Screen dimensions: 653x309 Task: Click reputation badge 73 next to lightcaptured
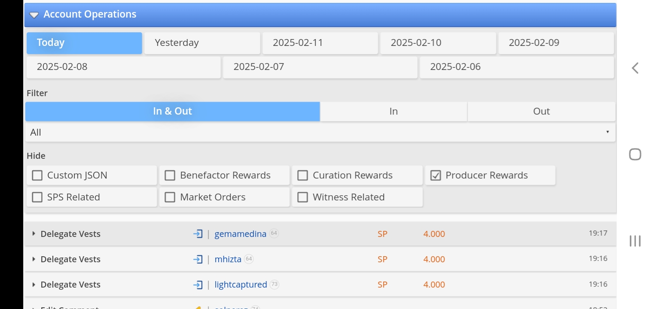[275, 285]
